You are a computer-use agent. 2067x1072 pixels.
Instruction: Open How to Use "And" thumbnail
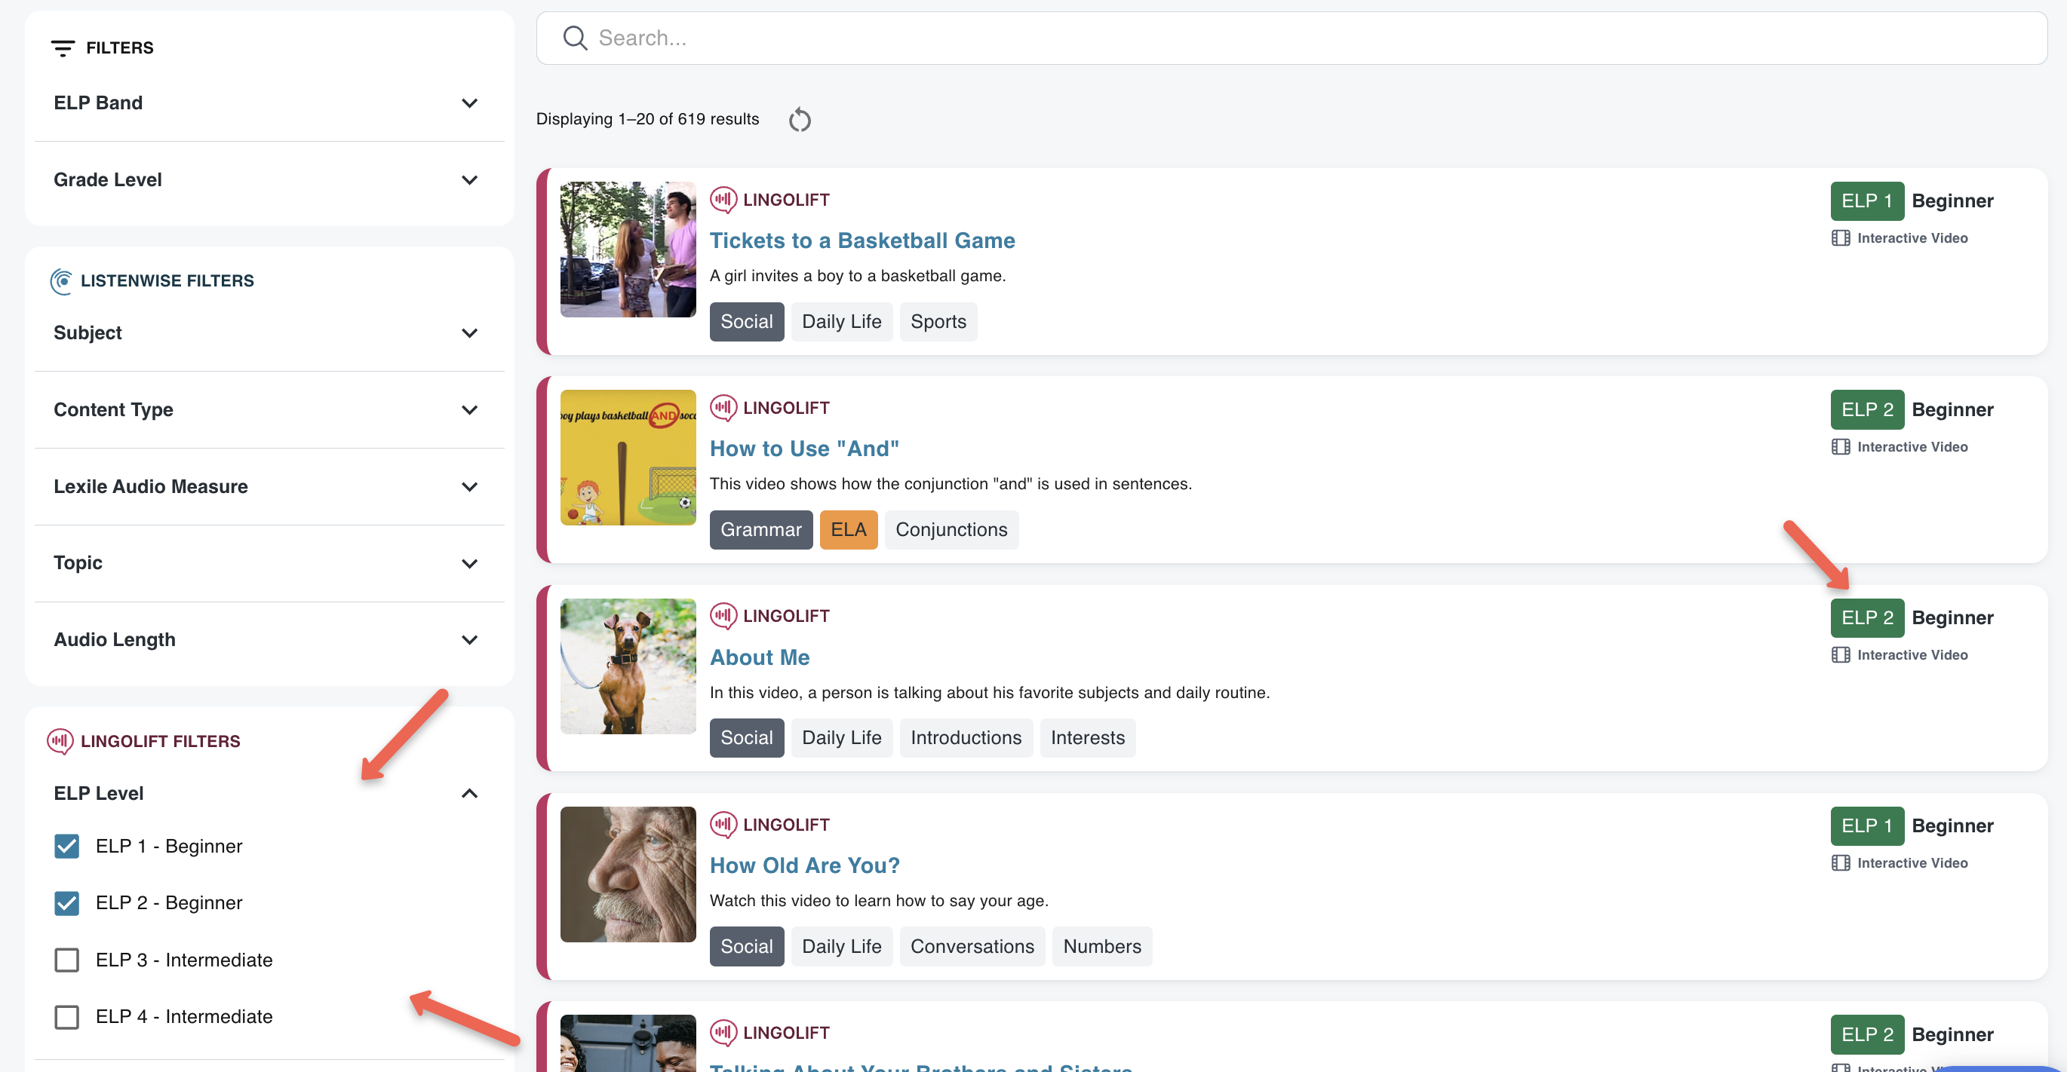click(628, 457)
